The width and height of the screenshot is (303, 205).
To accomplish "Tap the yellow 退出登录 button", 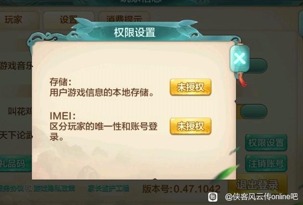I will pos(257,184).
